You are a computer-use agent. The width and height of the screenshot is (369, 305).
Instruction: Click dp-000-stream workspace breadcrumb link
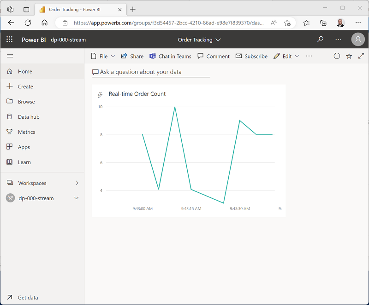pyautogui.click(x=68, y=40)
